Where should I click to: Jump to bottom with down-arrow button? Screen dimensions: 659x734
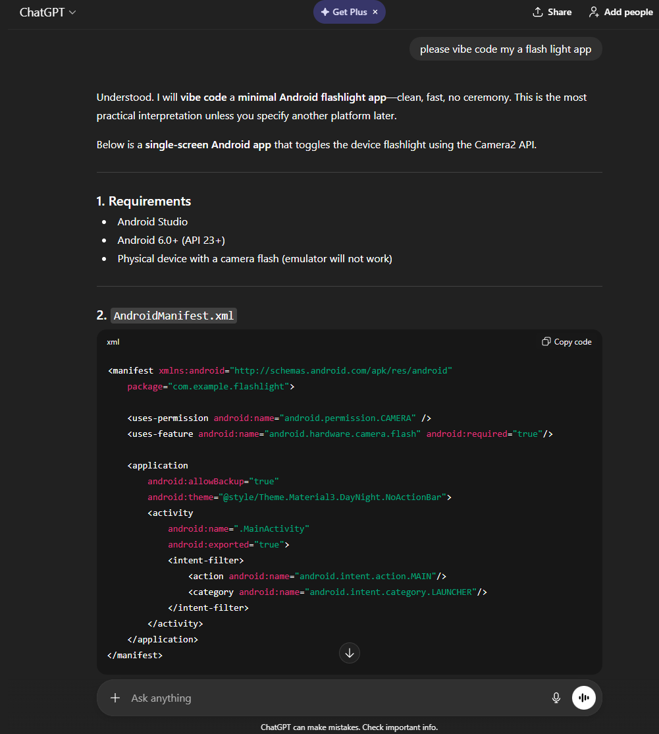coord(350,653)
